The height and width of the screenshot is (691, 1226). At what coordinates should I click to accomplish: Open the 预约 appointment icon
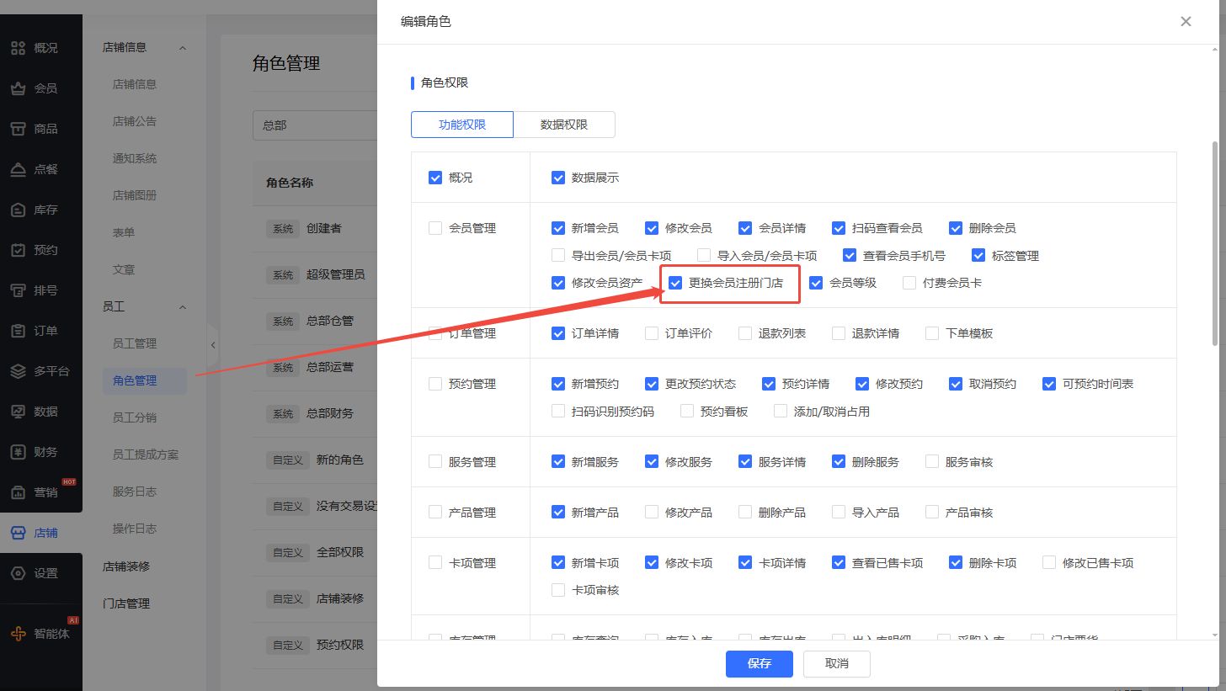point(19,250)
